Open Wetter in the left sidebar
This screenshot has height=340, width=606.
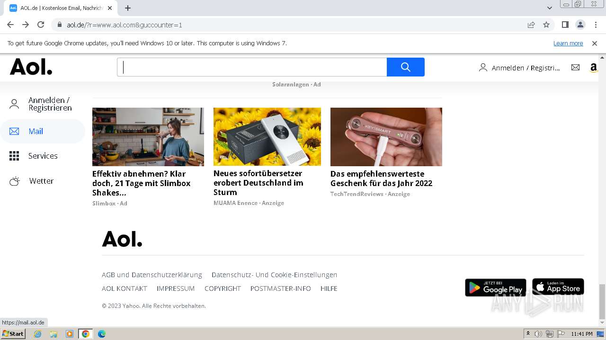(43, 181)
